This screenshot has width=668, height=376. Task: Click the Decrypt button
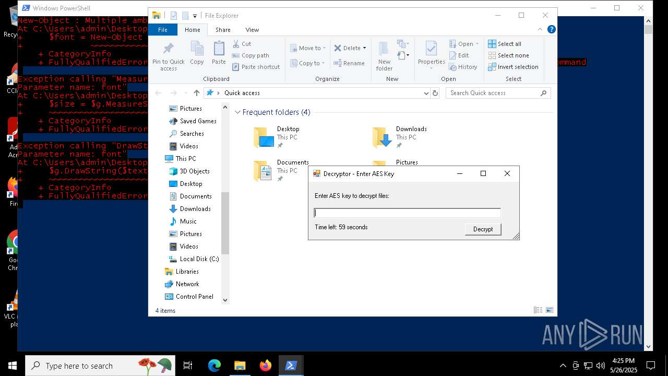point(483,229)
